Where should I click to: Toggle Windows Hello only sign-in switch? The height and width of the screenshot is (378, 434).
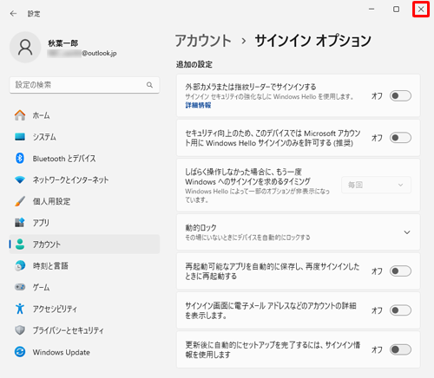click(400, 138)
